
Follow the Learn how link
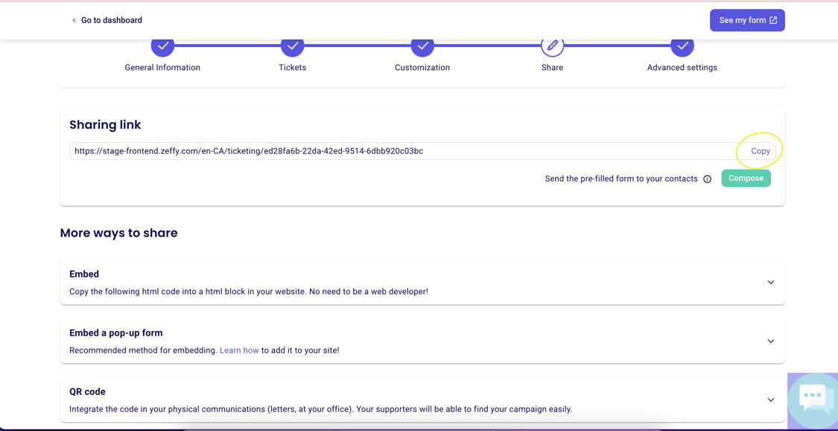pyautogui.click(x=239, y=351)
